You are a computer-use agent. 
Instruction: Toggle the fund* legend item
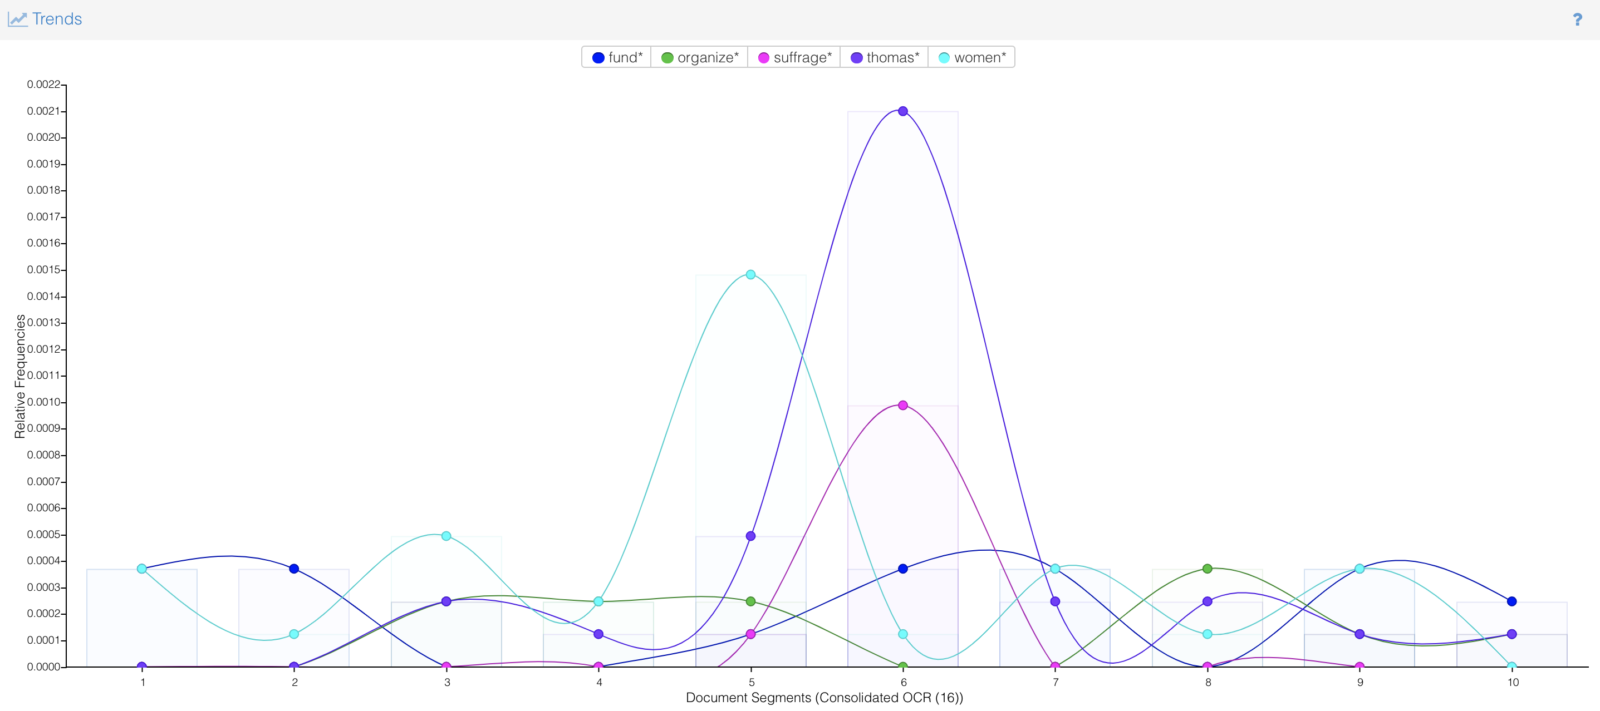[x=617, y=57]
